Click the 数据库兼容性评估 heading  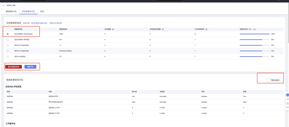point(15,80)
